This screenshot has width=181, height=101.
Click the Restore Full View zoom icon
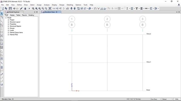(x=36, y=8)
